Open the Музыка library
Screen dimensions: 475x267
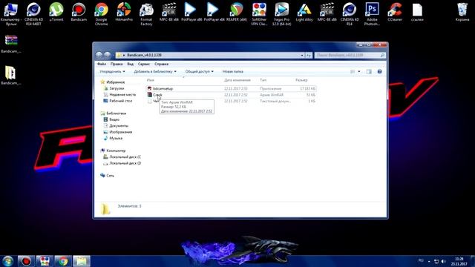point(116,138)
